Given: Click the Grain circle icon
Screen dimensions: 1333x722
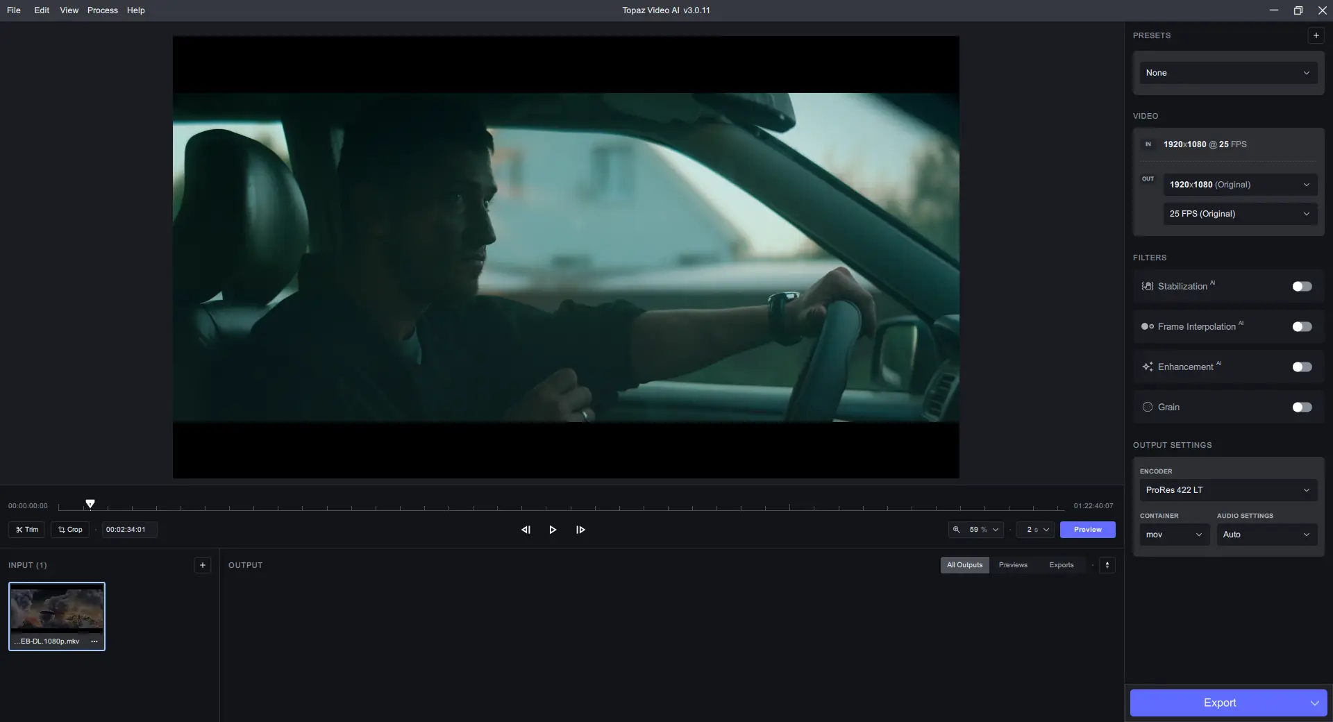Looking at the screenshot, I should (x=1148, y=408).
